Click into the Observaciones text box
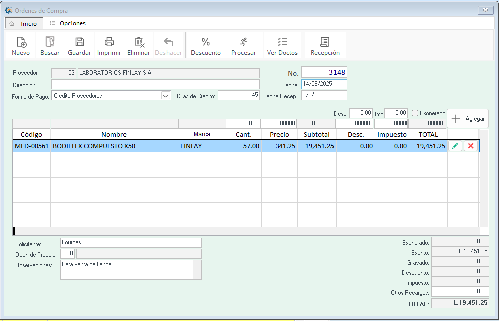The width and height of the screenshot is (499, 321). (x=126, y=269)
